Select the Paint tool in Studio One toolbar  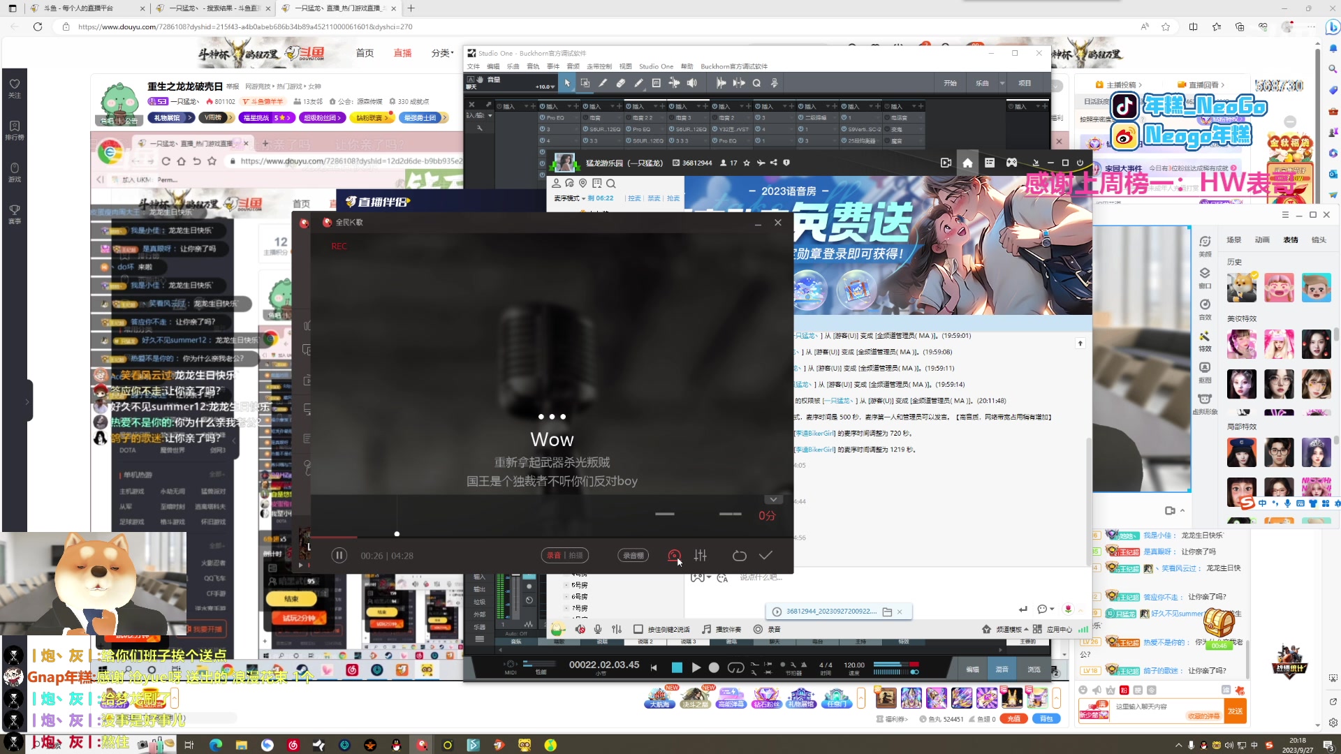coord(638,83)
